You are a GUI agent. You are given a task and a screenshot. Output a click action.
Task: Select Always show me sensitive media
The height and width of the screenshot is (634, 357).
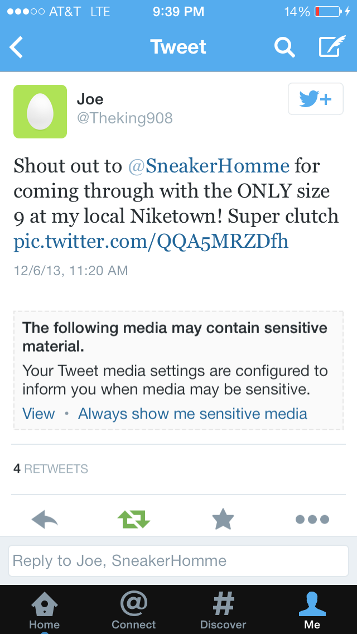click(x=192, y=414)
